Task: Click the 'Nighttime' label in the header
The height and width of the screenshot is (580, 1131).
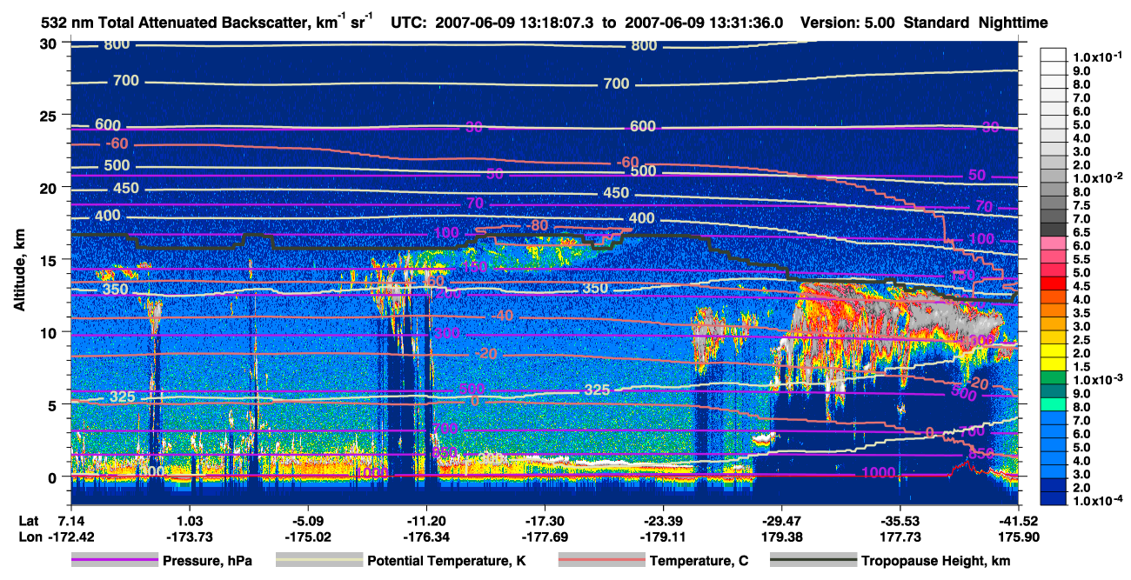Action: point(1013,23)
